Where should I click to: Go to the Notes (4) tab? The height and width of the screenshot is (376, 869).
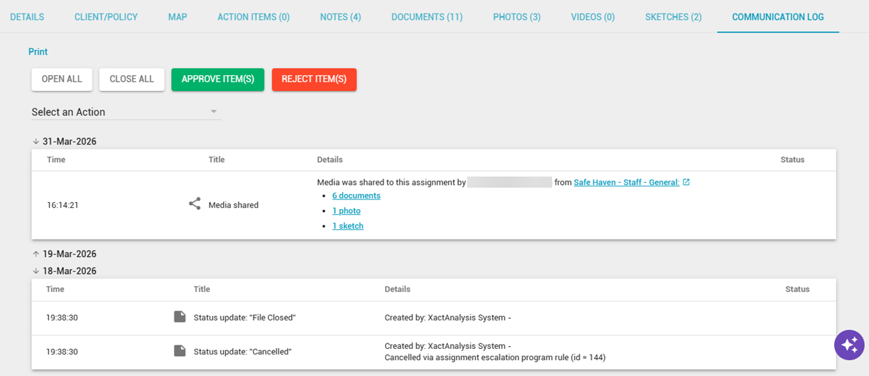click(341, 17)
